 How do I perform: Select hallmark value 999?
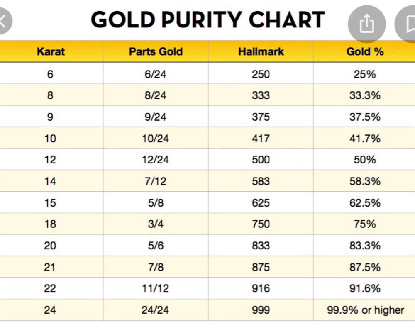[261, 310]
